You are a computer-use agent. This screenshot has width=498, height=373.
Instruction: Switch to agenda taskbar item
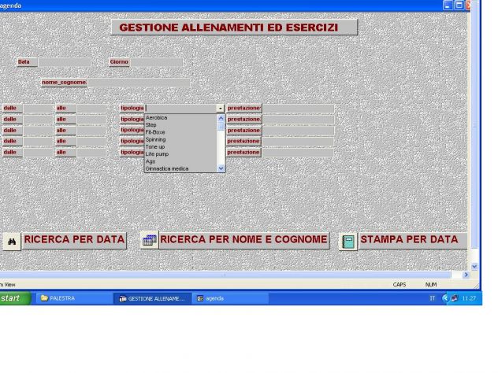pyautogui.click(x=230, y=298)
